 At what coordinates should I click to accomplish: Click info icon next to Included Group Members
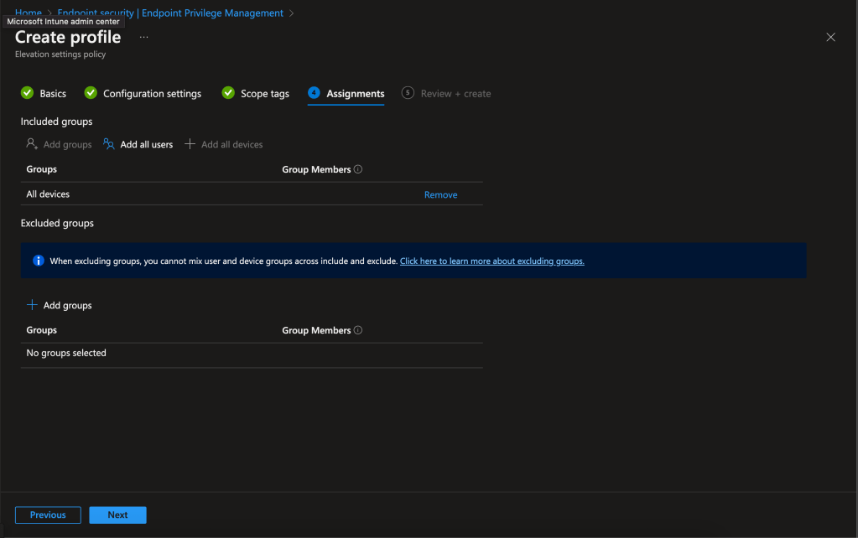(358, 169)
